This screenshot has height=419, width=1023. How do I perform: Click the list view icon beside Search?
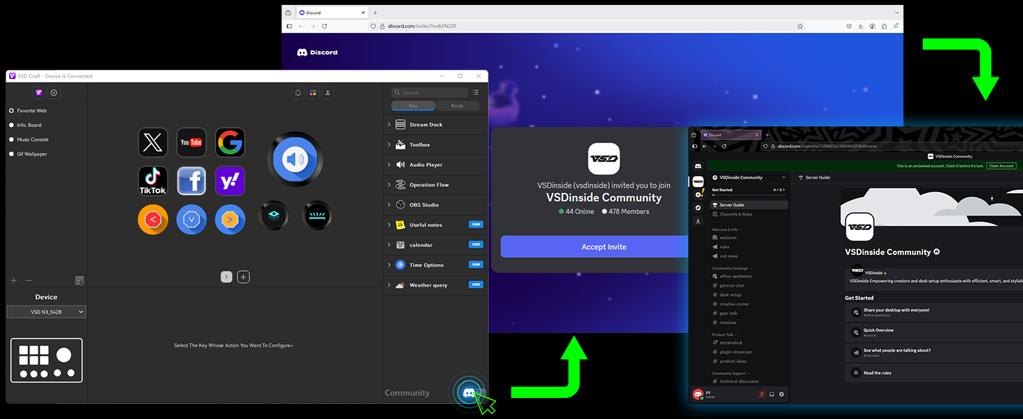click(476, 92)
